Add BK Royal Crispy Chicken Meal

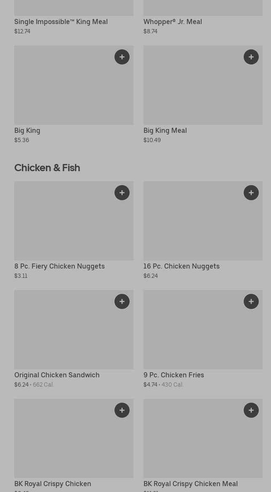coord(251,410)
